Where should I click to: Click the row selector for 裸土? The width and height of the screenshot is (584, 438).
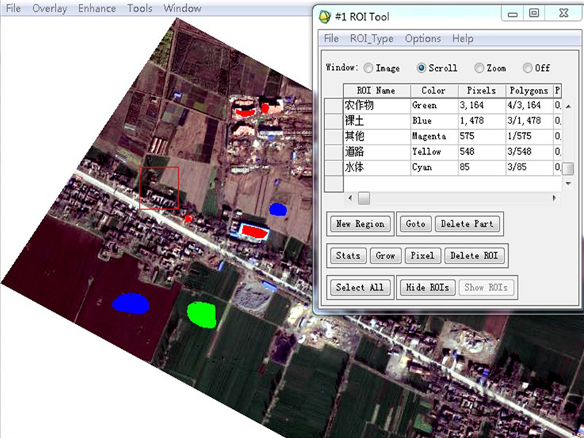[x=334, y=121]
